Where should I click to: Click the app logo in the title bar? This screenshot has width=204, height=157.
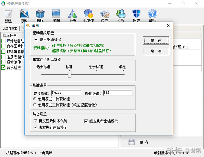coord(3,3)
